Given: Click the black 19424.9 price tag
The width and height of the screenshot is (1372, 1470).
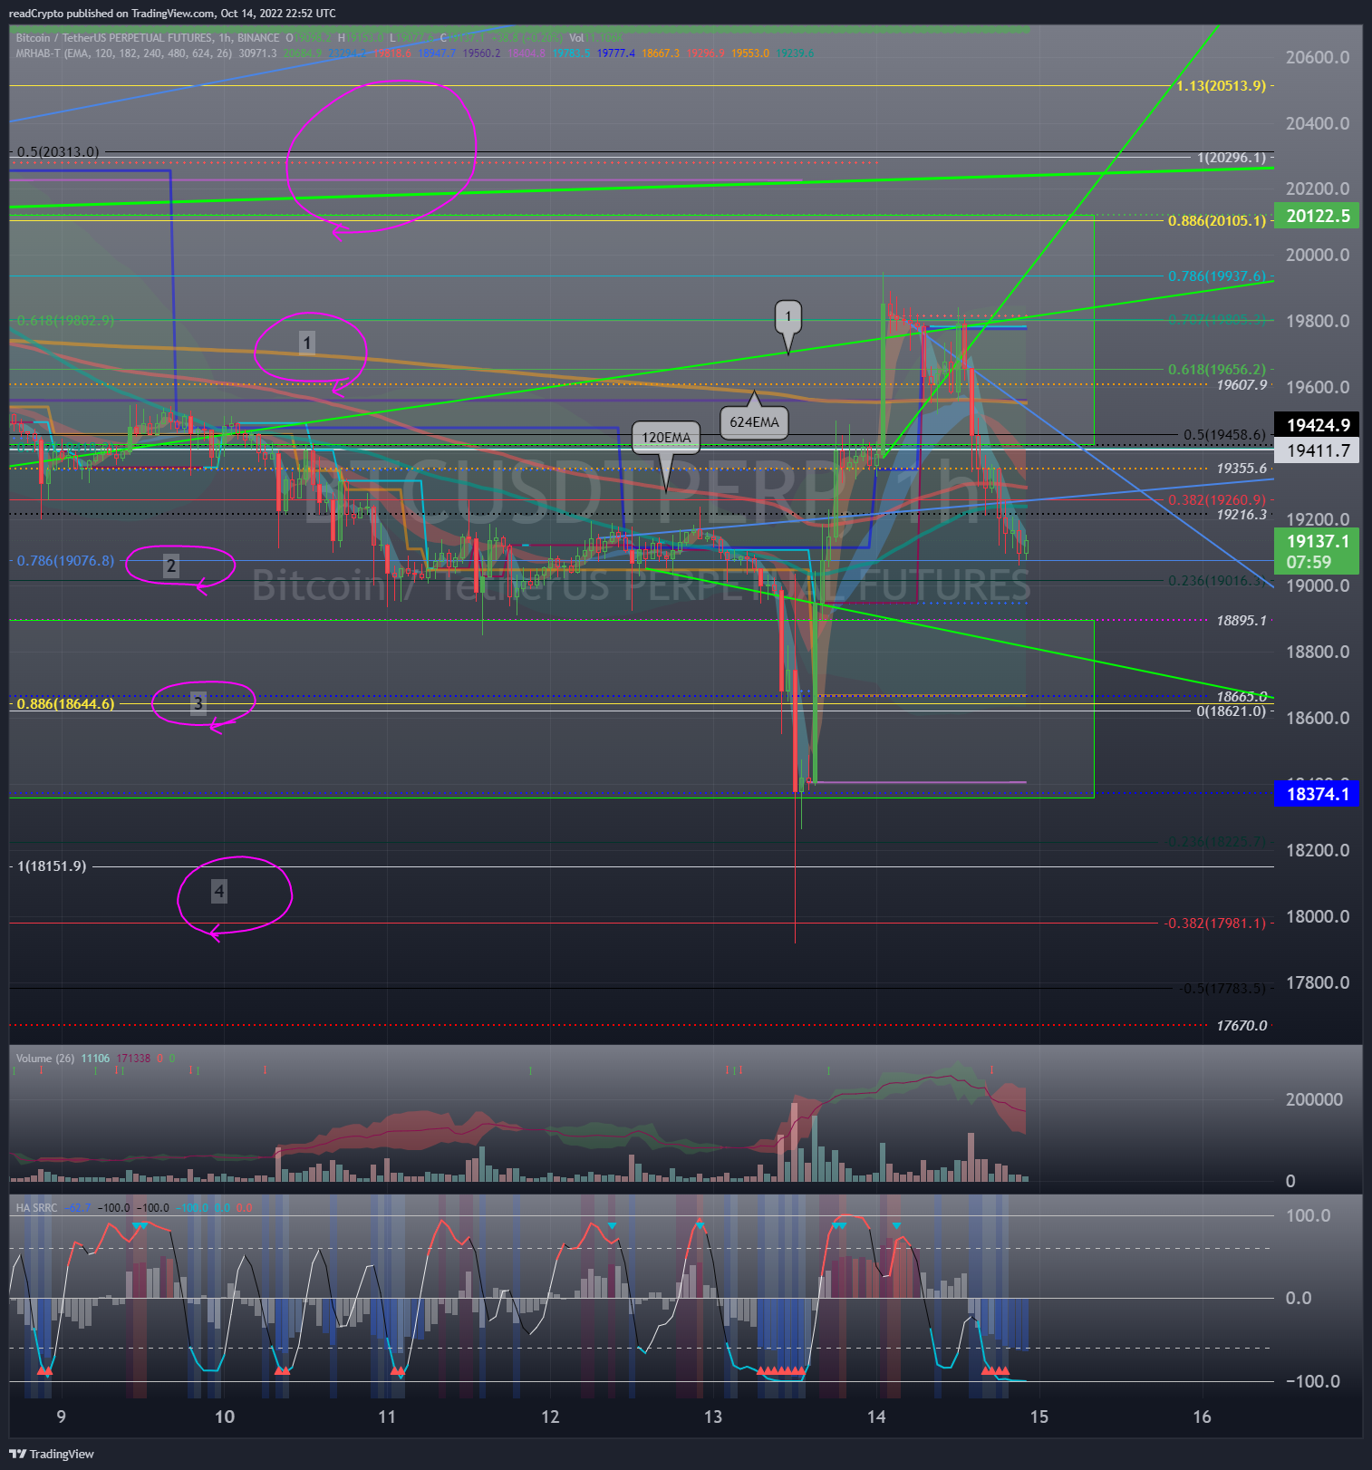Looking at the screenshot, I should coord(1317,425).
